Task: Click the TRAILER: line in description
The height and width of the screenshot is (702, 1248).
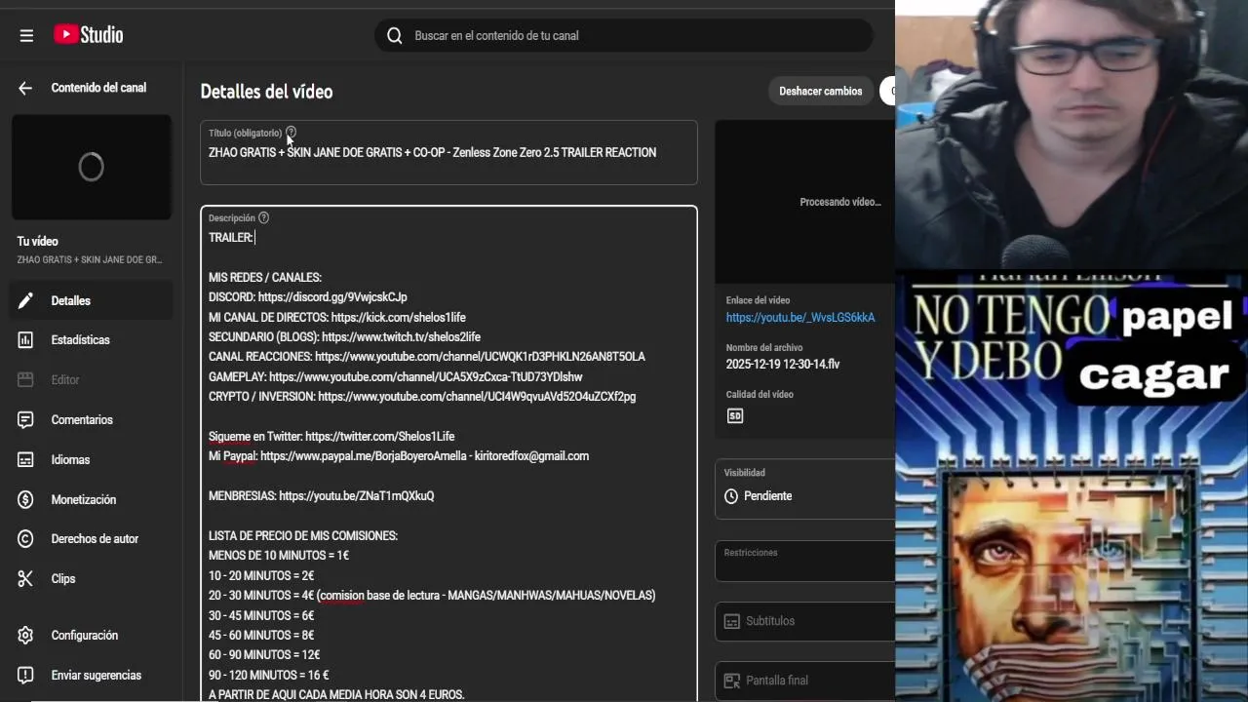Action: 230,238
